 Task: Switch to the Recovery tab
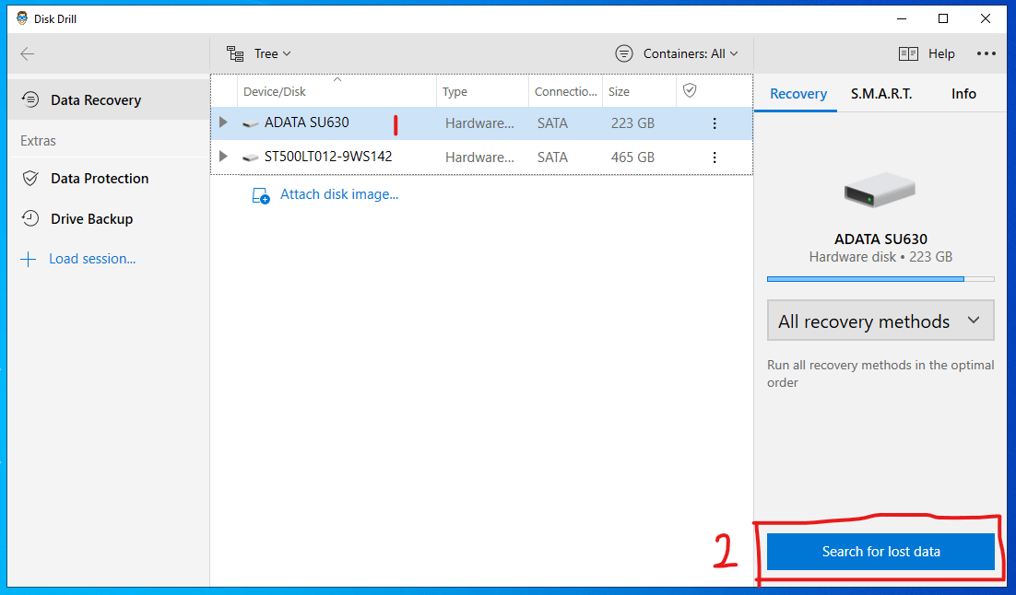point(797,94)
